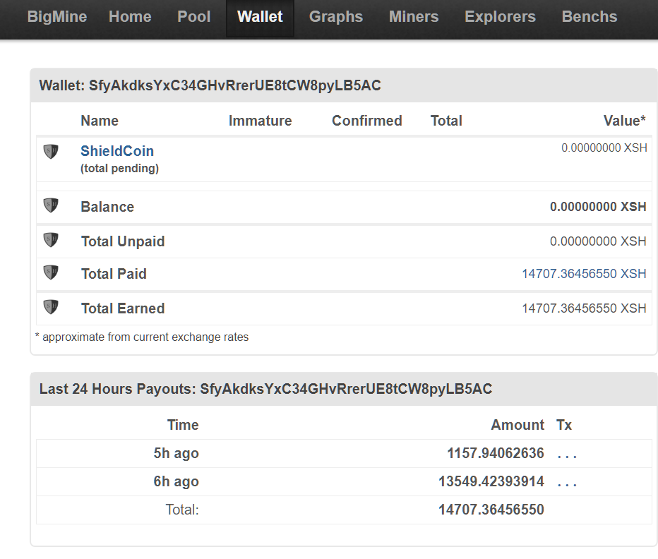The image size is (658, 559).
Task: Click the Total Earned label
Action: coord(123,308)
